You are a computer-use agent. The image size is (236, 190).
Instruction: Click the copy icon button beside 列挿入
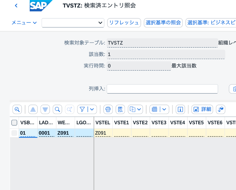tap(233, 89)
